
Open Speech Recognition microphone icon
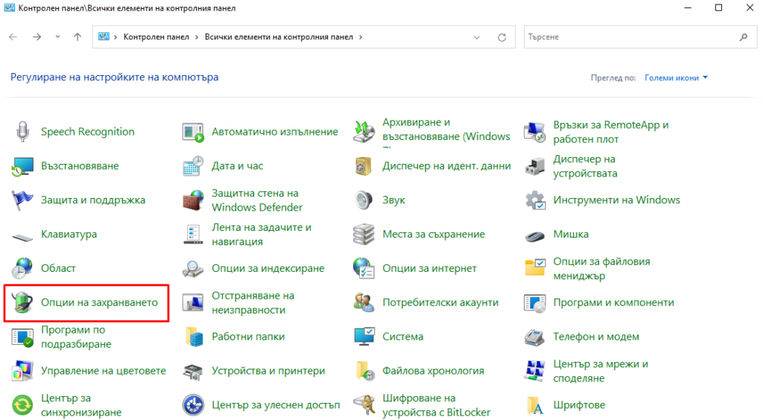[x=22, y=132]
